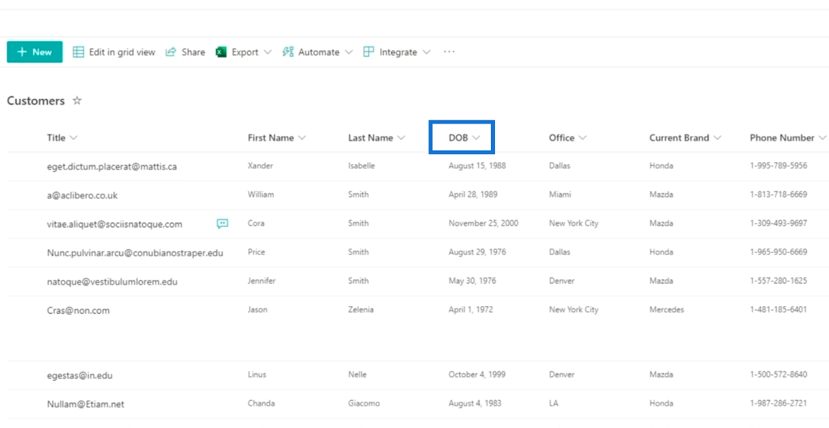
Task: Click first name Jason
Action: (257, 310)
